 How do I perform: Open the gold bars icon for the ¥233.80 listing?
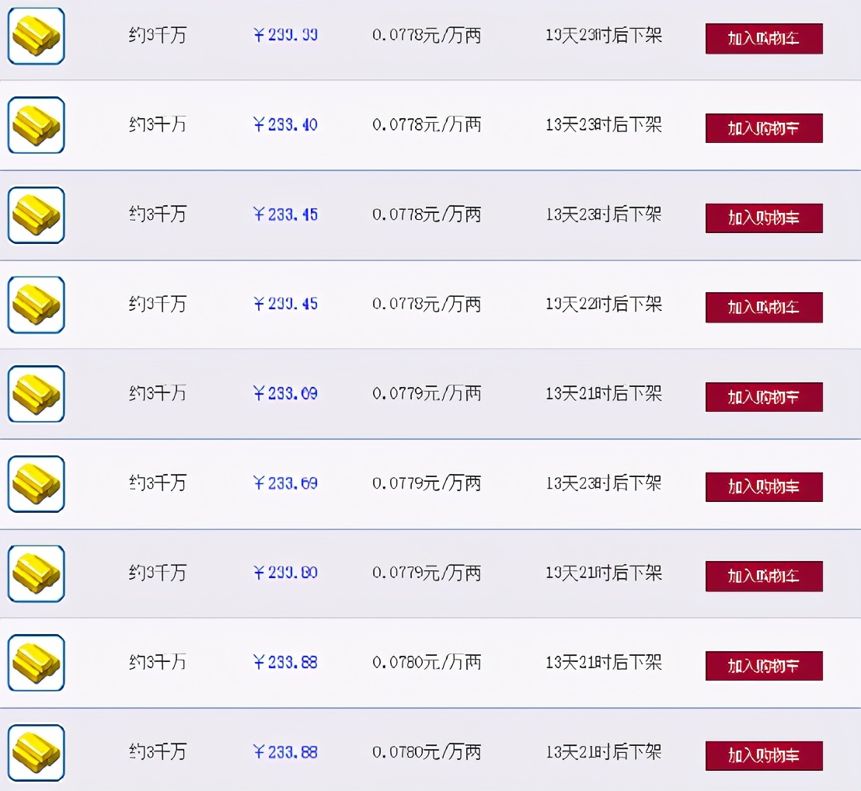point(36,573)
